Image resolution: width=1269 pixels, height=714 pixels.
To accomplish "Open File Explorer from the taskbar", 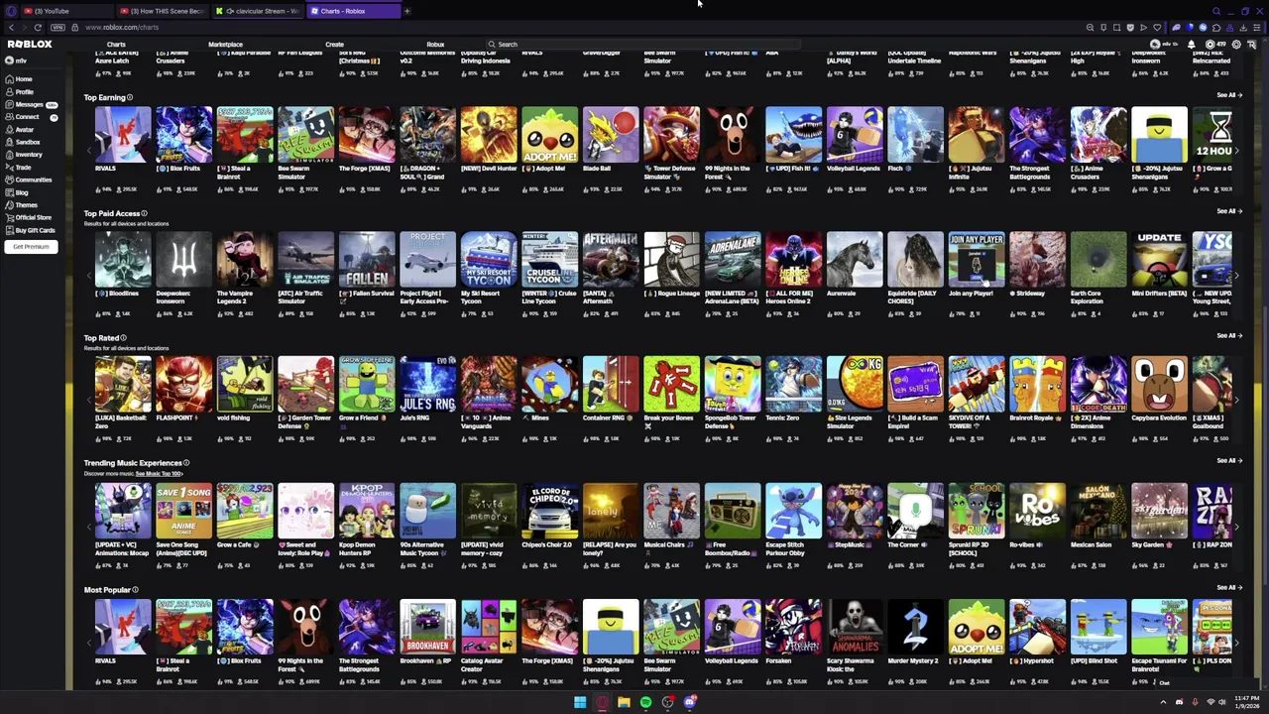I will 624,702.
